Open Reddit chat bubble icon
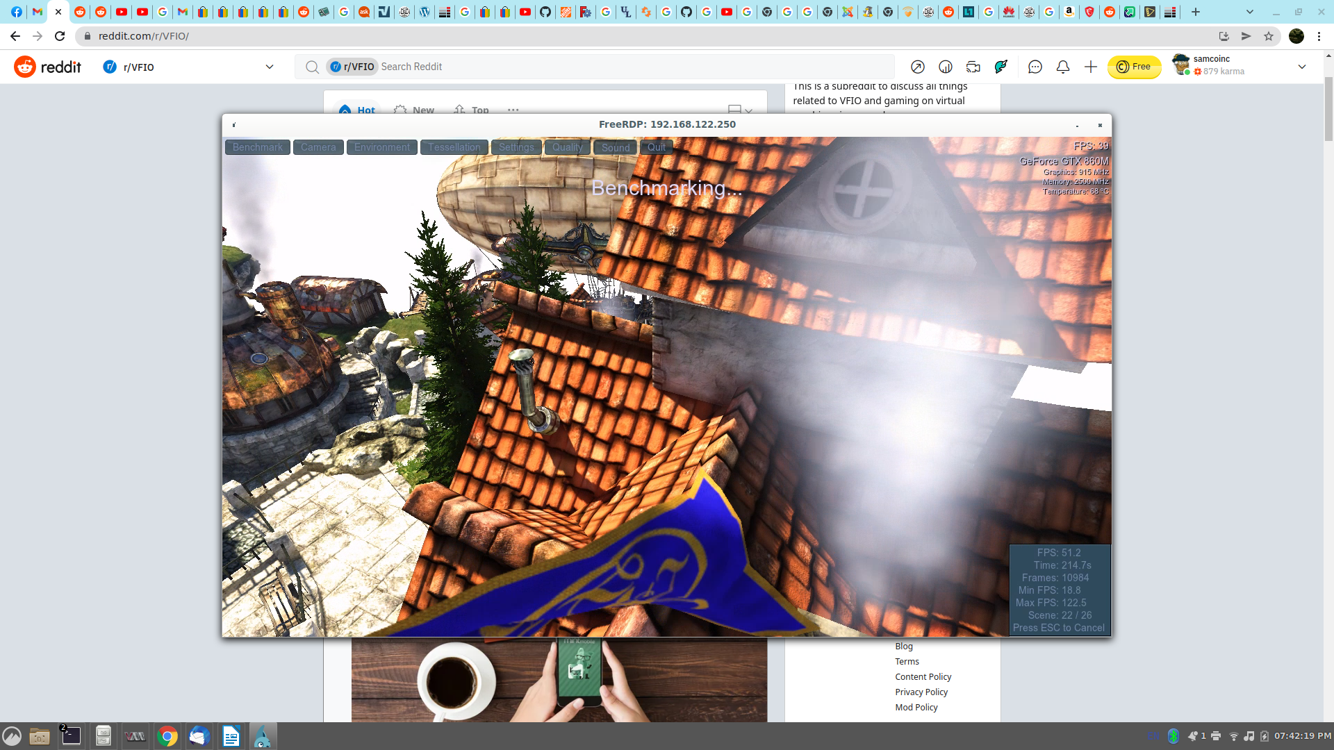1334x750 pixels. click(x=1035, y=67)
